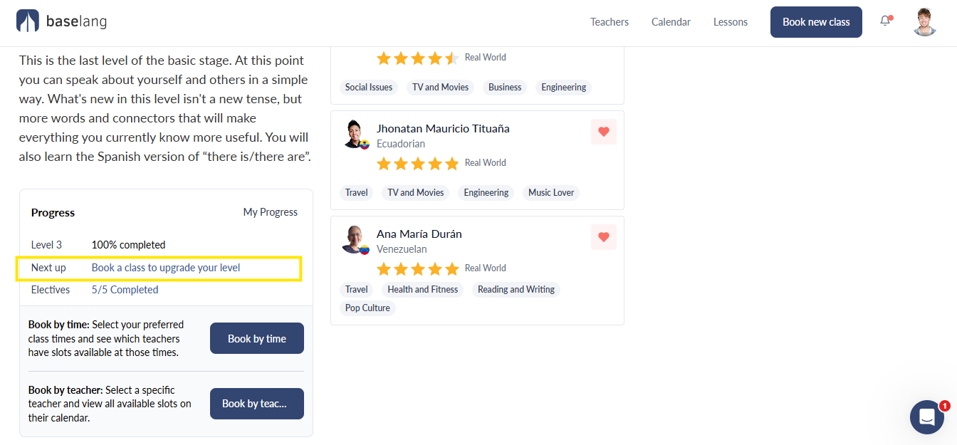Follow the 'Book a class to upgrade your level' link

click(x=166, y=268)
